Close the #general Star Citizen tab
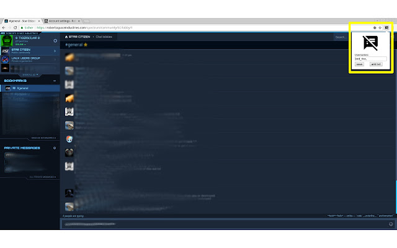397x248 pixels. coord(39,21)
